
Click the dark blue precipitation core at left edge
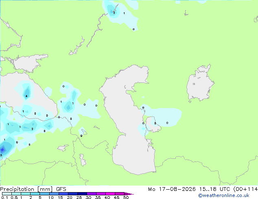pos(2,149)
